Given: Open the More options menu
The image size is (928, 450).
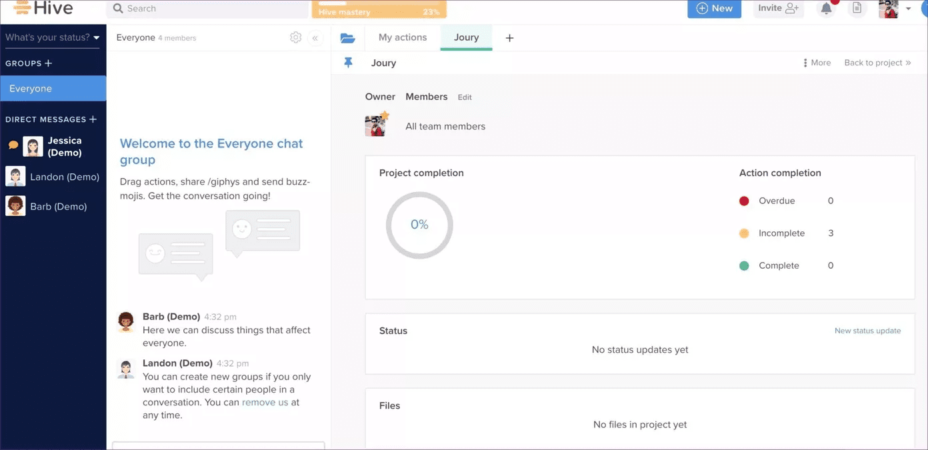Looking at the screenshot, I should point(817,63).
